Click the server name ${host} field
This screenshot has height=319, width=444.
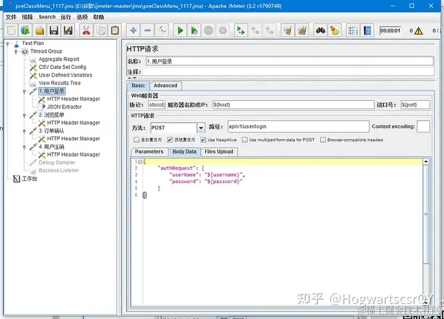coord(294,105)
